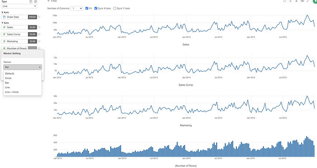Change the SUM aggregation for Marketing
Image resolution: width=317 pixels, height=168 pixels.
(32, 42)
